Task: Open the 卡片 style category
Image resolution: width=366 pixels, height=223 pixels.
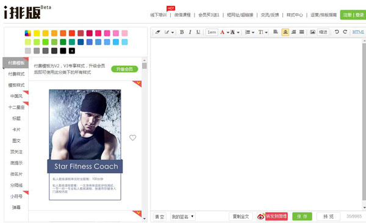Action: (16, 129)
